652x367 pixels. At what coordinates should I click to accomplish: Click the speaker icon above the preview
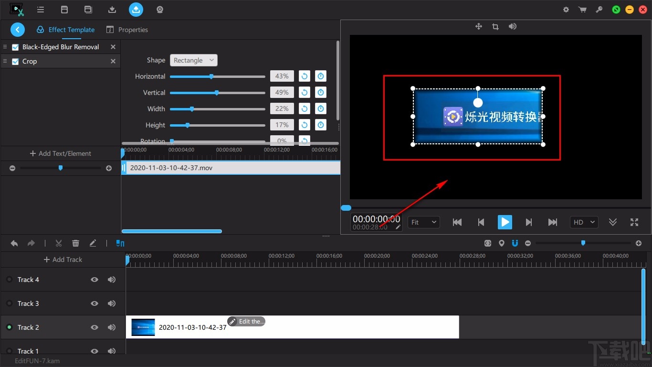click(x=513, y=27)
